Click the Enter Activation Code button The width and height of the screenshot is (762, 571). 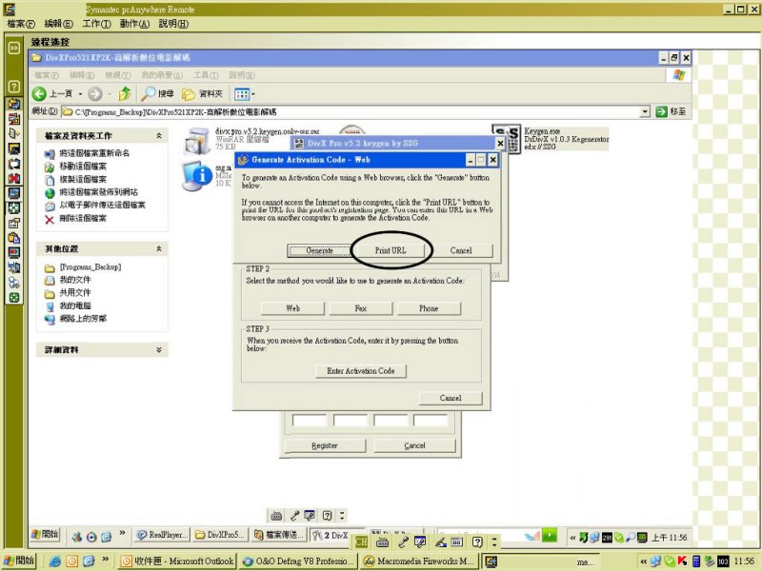pos(361,371)
